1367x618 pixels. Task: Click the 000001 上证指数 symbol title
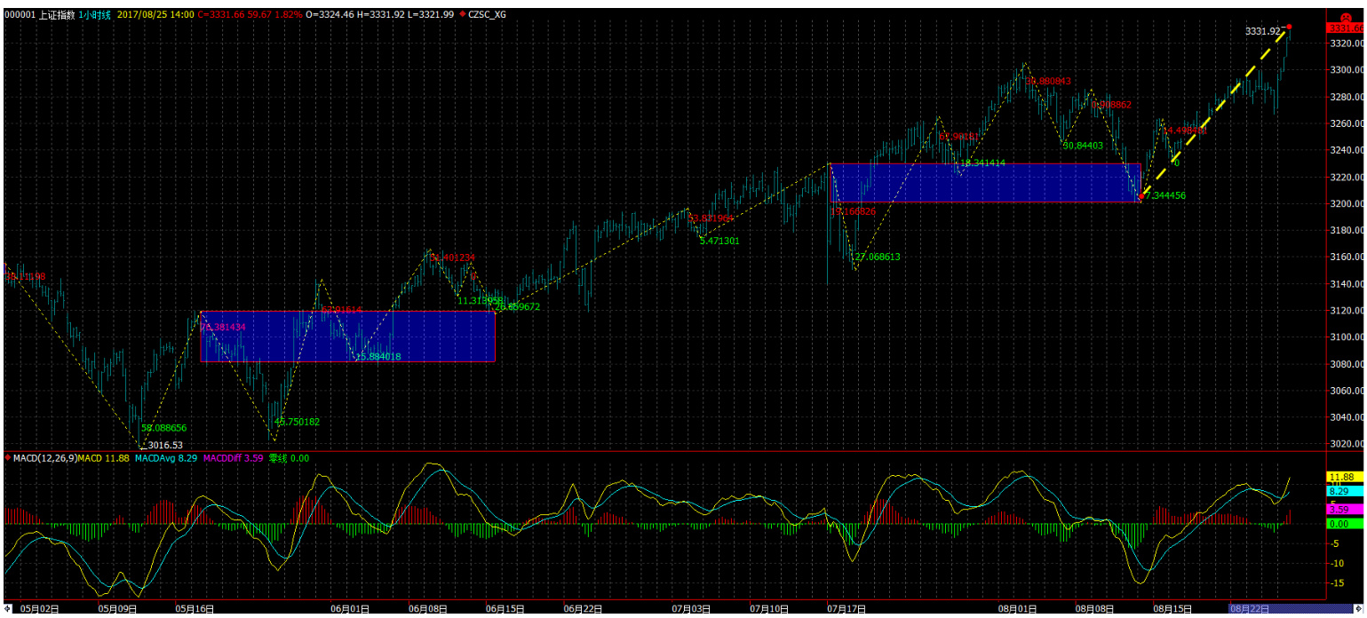tap(39, 14)
